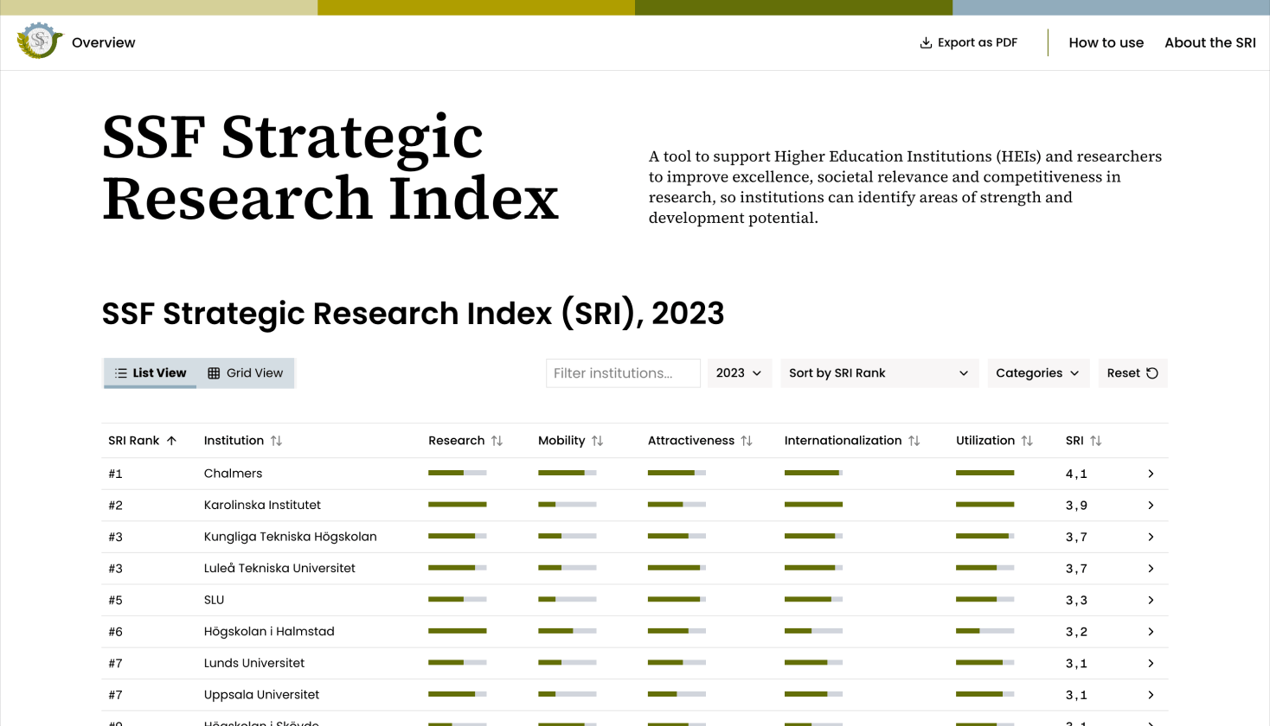Select the Luleå Tekniska Universitet institution name
The width and height of the screenshot is (1270, 726).
(279, 569)
